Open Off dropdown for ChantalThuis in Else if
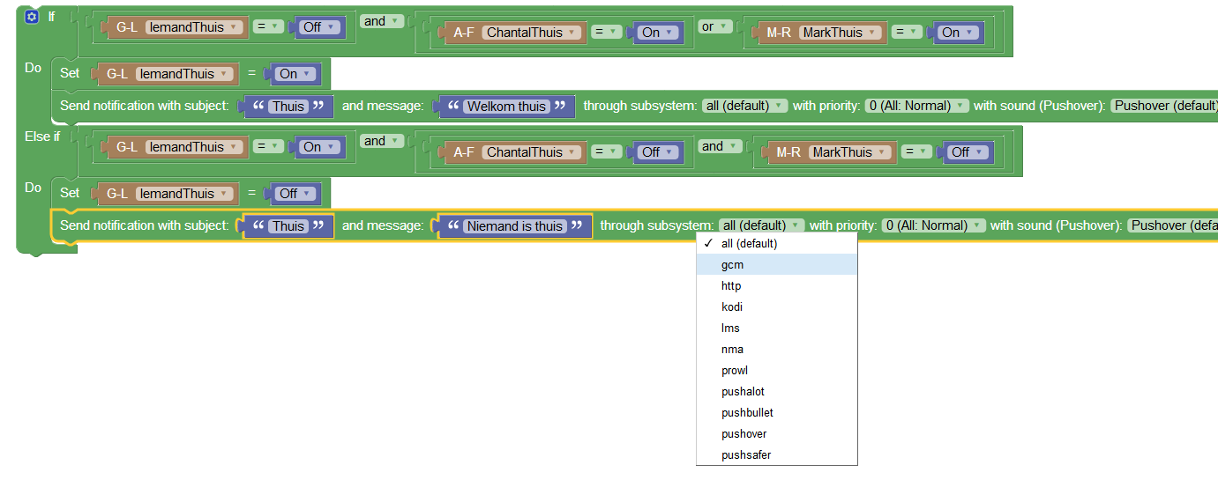This screenshot has width=1218, height=502. [x=658, y=152]
